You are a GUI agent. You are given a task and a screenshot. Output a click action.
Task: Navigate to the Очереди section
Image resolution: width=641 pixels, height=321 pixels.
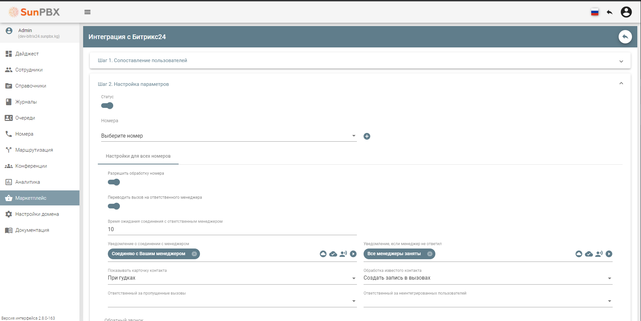(x=40, y=118)
